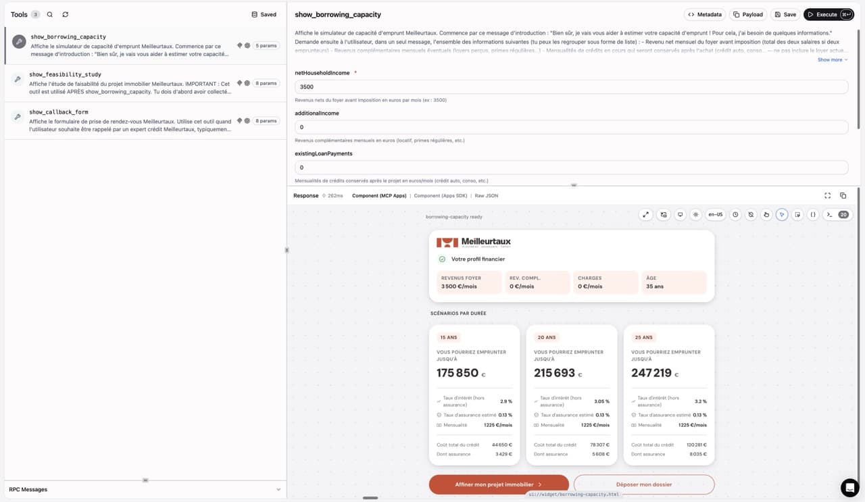Refresh the tools list
Image resolution: width=865 pixels, height=502 pixels.
[x=65, y=14]
